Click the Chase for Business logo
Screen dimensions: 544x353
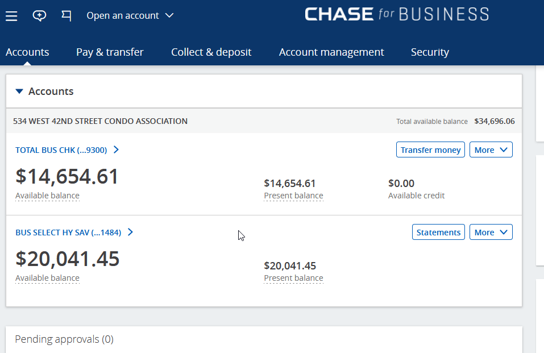click(x=396, y=14)
